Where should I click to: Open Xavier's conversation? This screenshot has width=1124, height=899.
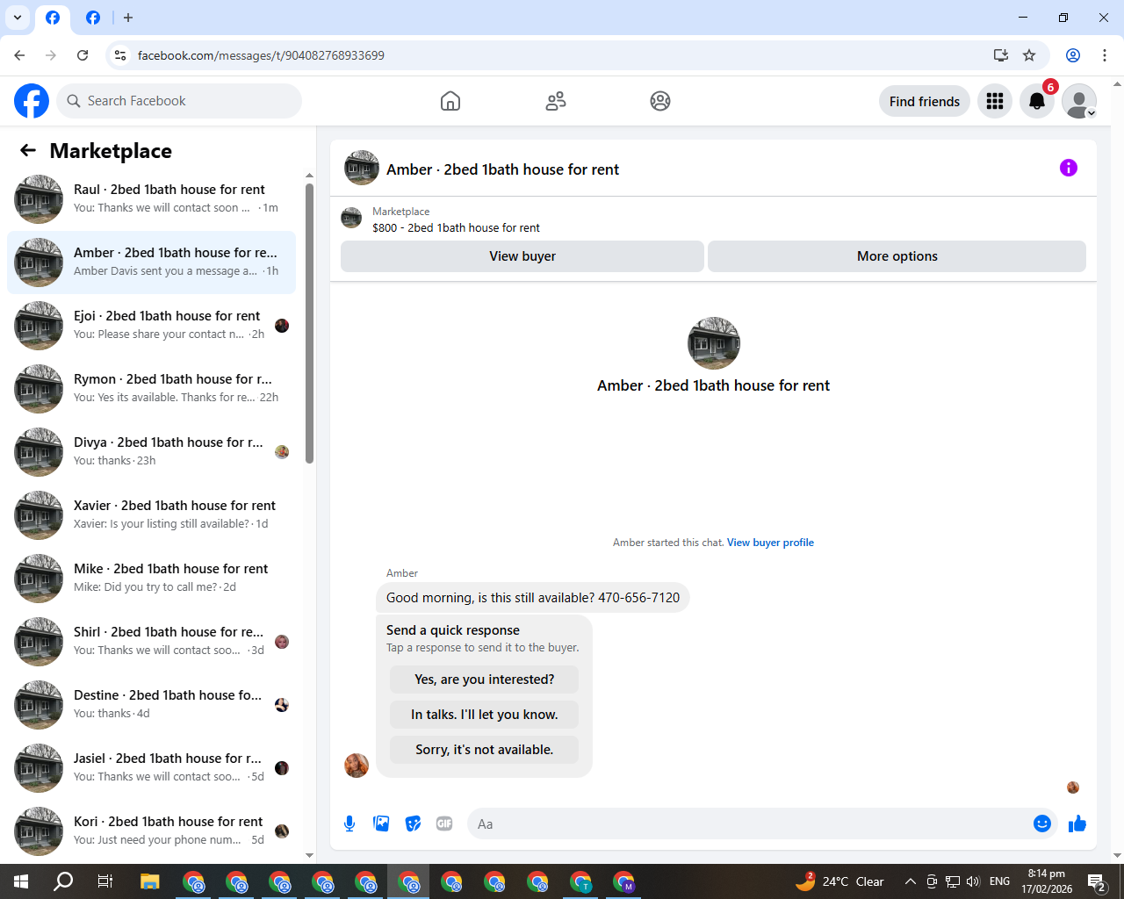pyautogui.click(x=151, y=515)
